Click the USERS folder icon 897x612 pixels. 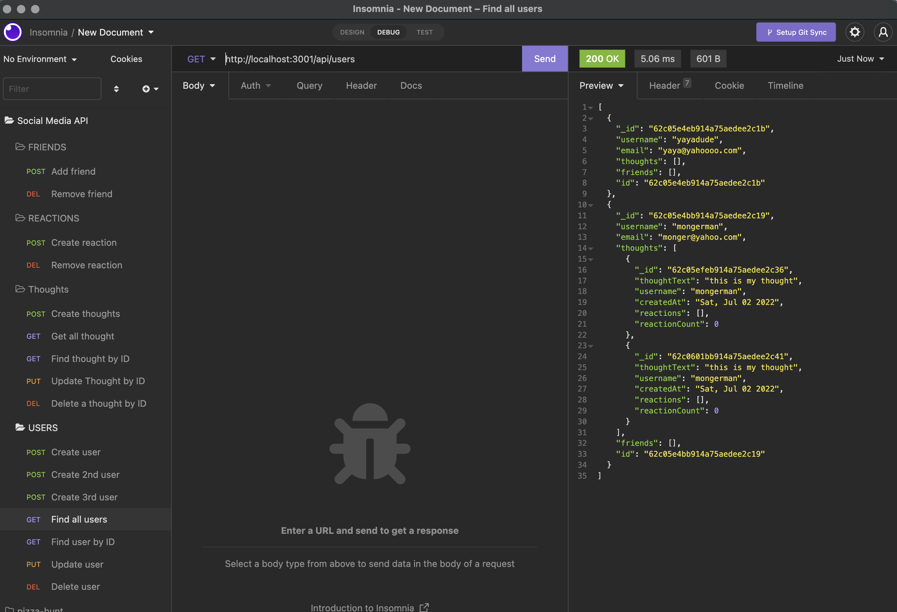20,427
